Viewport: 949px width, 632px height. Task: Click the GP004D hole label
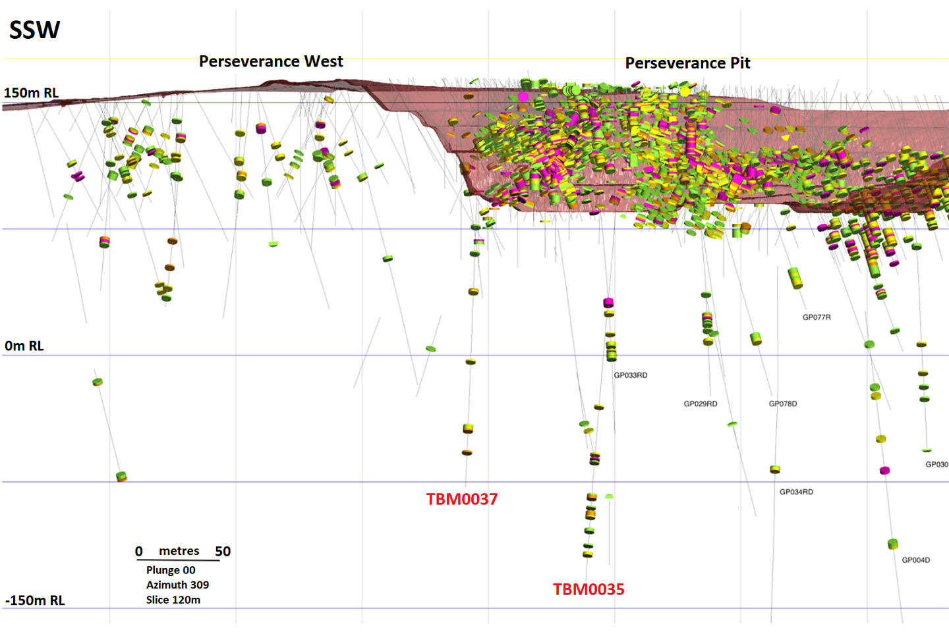coord(915,560)
